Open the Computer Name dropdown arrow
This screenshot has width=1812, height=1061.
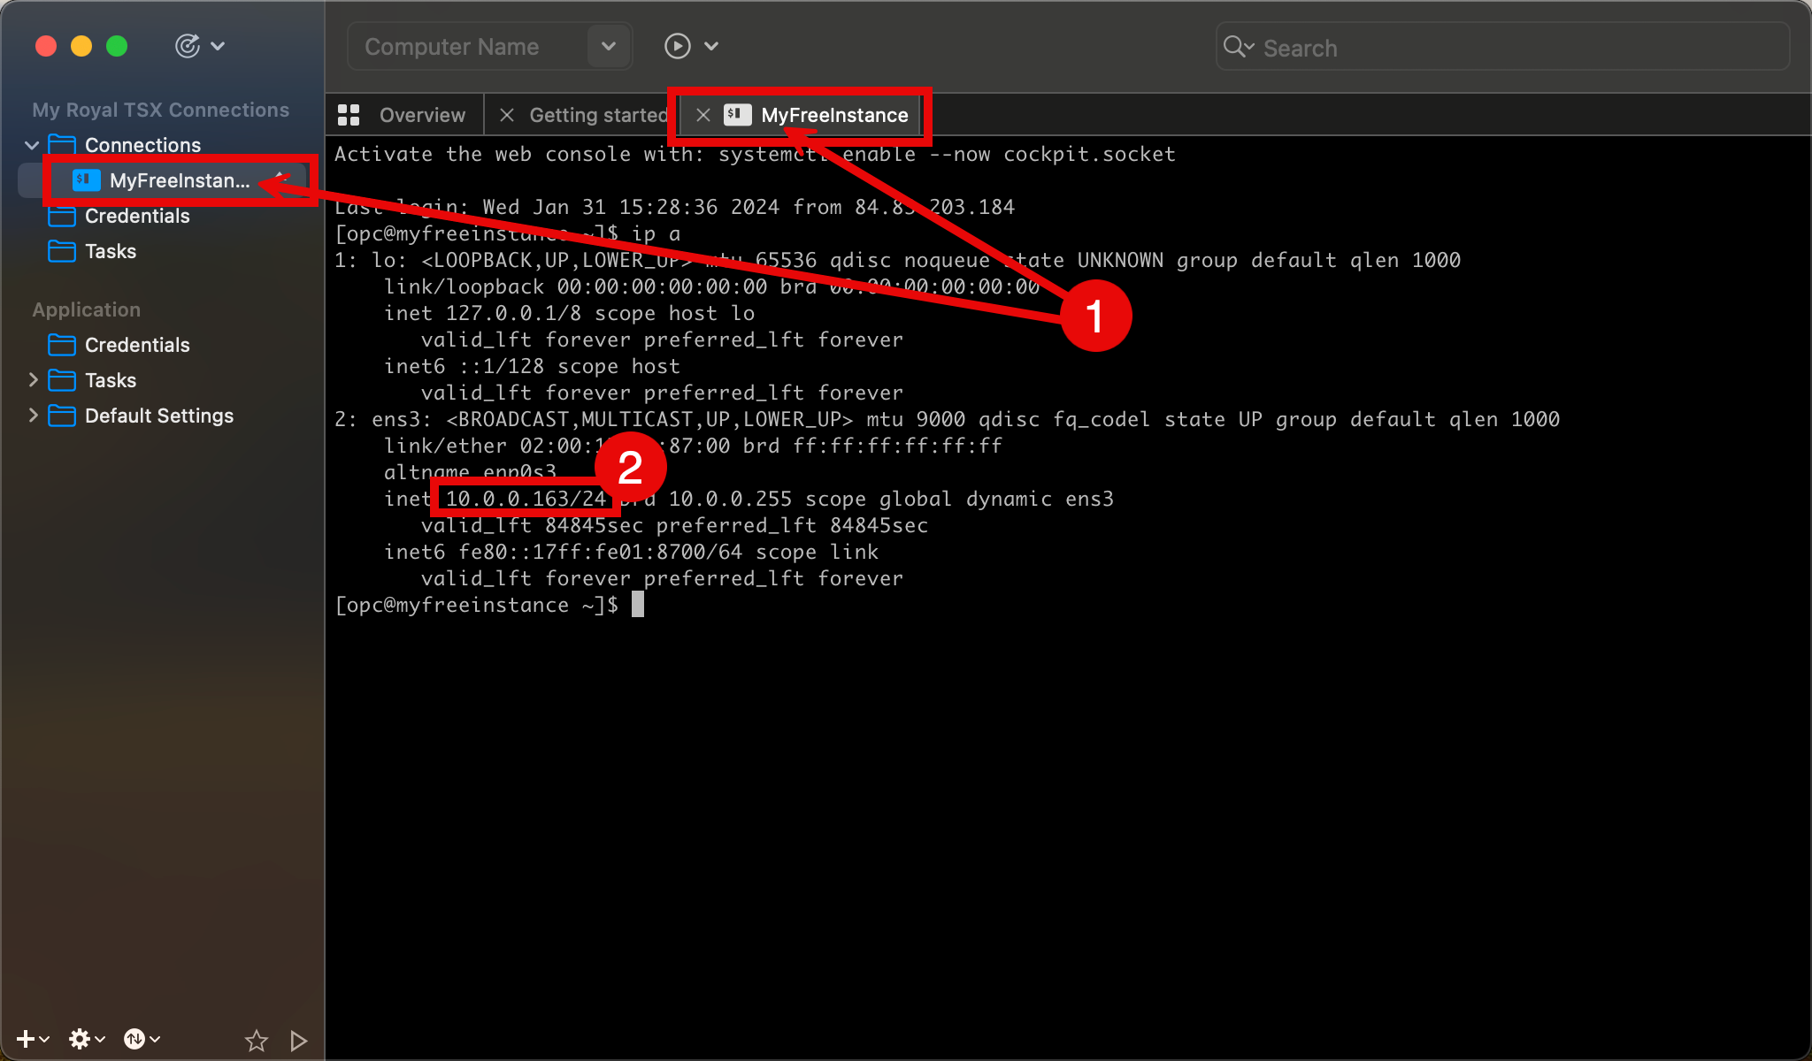608,46
